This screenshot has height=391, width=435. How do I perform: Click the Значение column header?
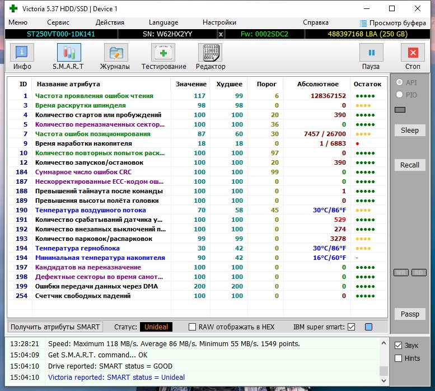tap(191, 84)
